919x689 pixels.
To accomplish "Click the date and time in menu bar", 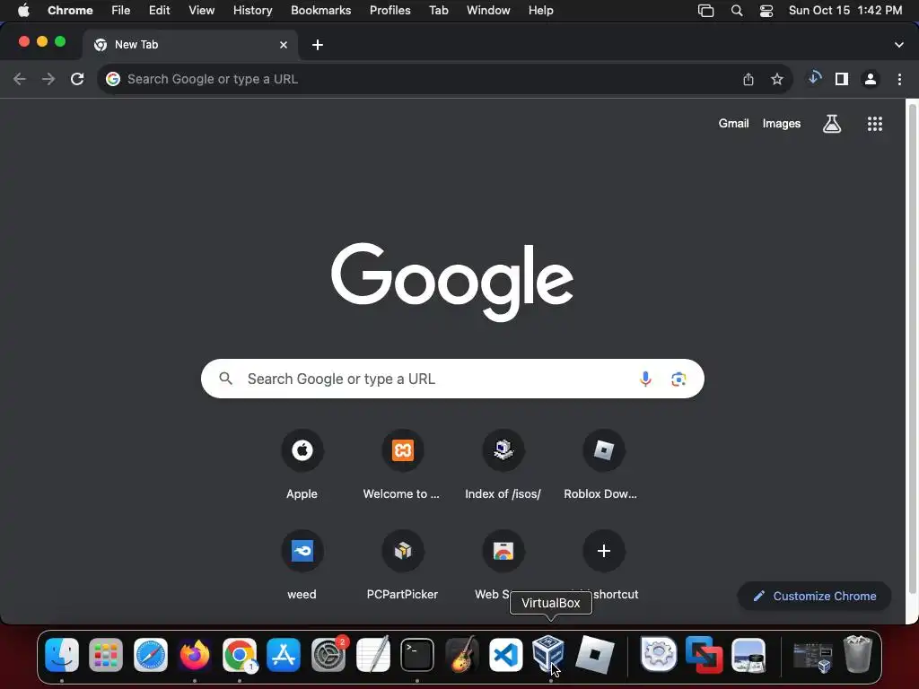I will point(845,11).
